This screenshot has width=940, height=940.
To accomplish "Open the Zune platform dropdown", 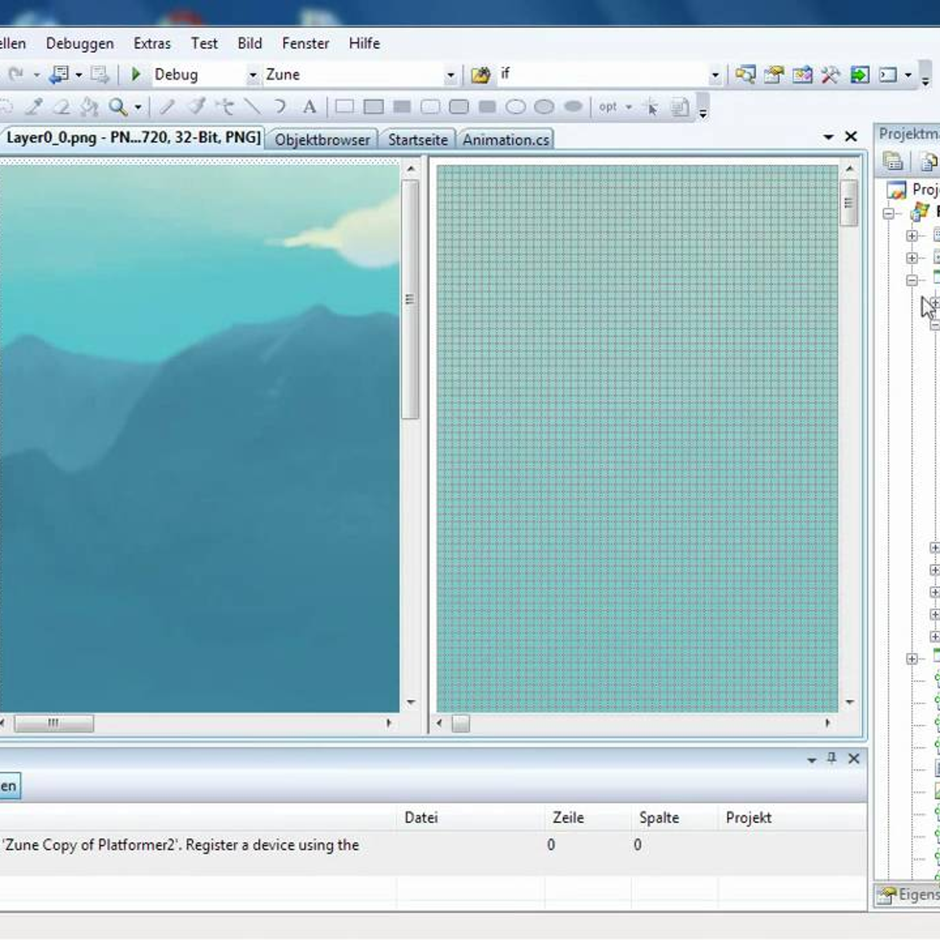I will click(x=451, y=75).
